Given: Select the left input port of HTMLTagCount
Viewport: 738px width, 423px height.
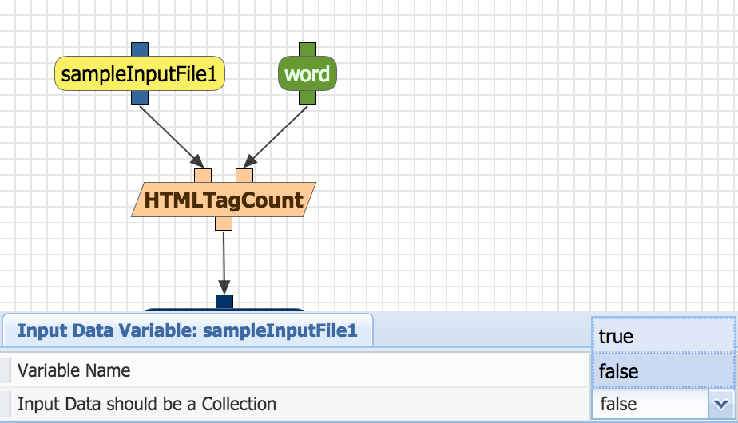Looking at the screenshot, I should pyautogui.click(x=203, y=176).
